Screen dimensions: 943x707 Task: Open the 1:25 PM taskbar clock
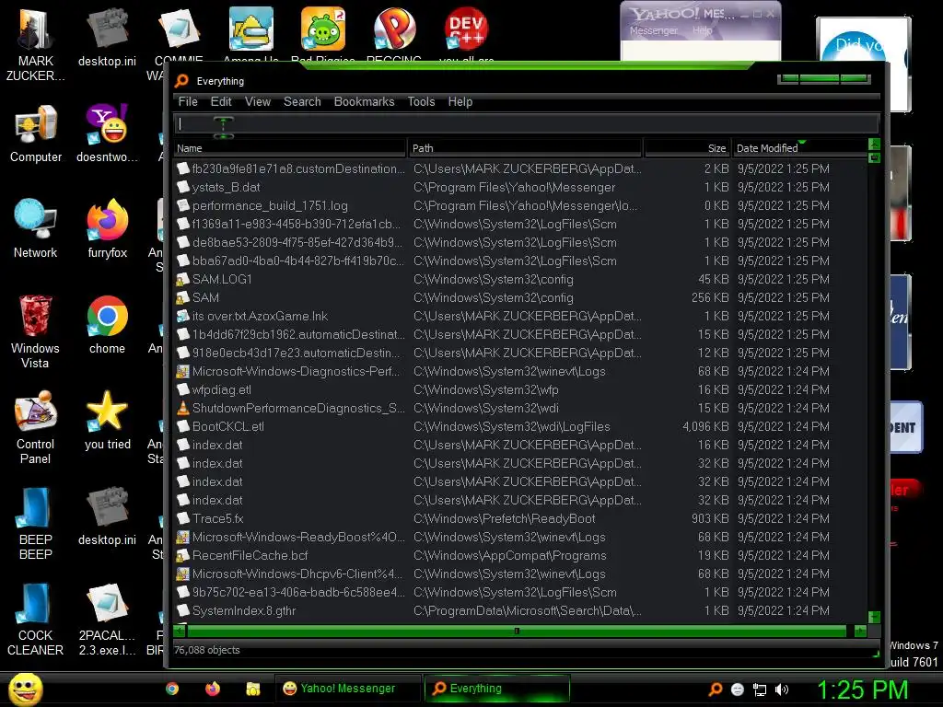862,690
